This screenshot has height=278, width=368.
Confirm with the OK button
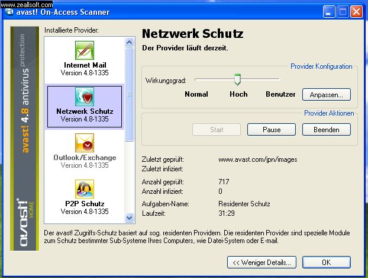click(x=327, y=262)
